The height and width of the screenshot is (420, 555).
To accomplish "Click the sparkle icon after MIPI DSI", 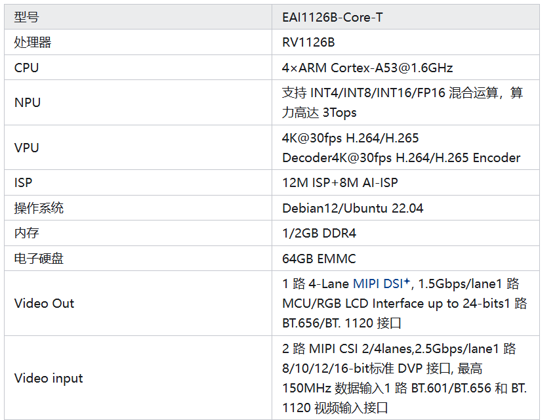I will point(407,282).
